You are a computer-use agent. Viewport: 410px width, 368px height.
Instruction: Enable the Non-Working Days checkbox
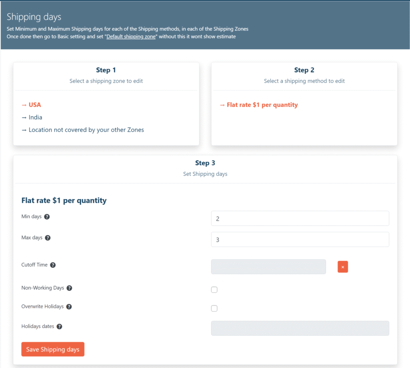pyautogui.click(x=214, y=290)
